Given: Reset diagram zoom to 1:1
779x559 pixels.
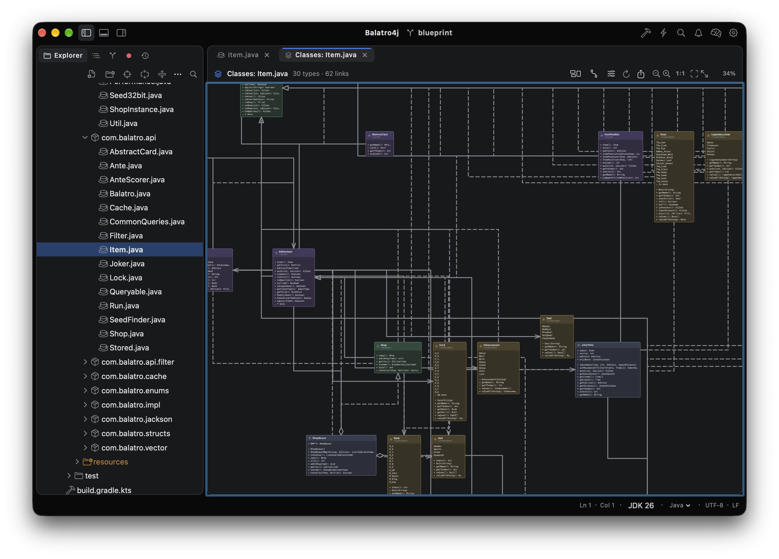Looking at the screenshot, I should tap(680, 74).
